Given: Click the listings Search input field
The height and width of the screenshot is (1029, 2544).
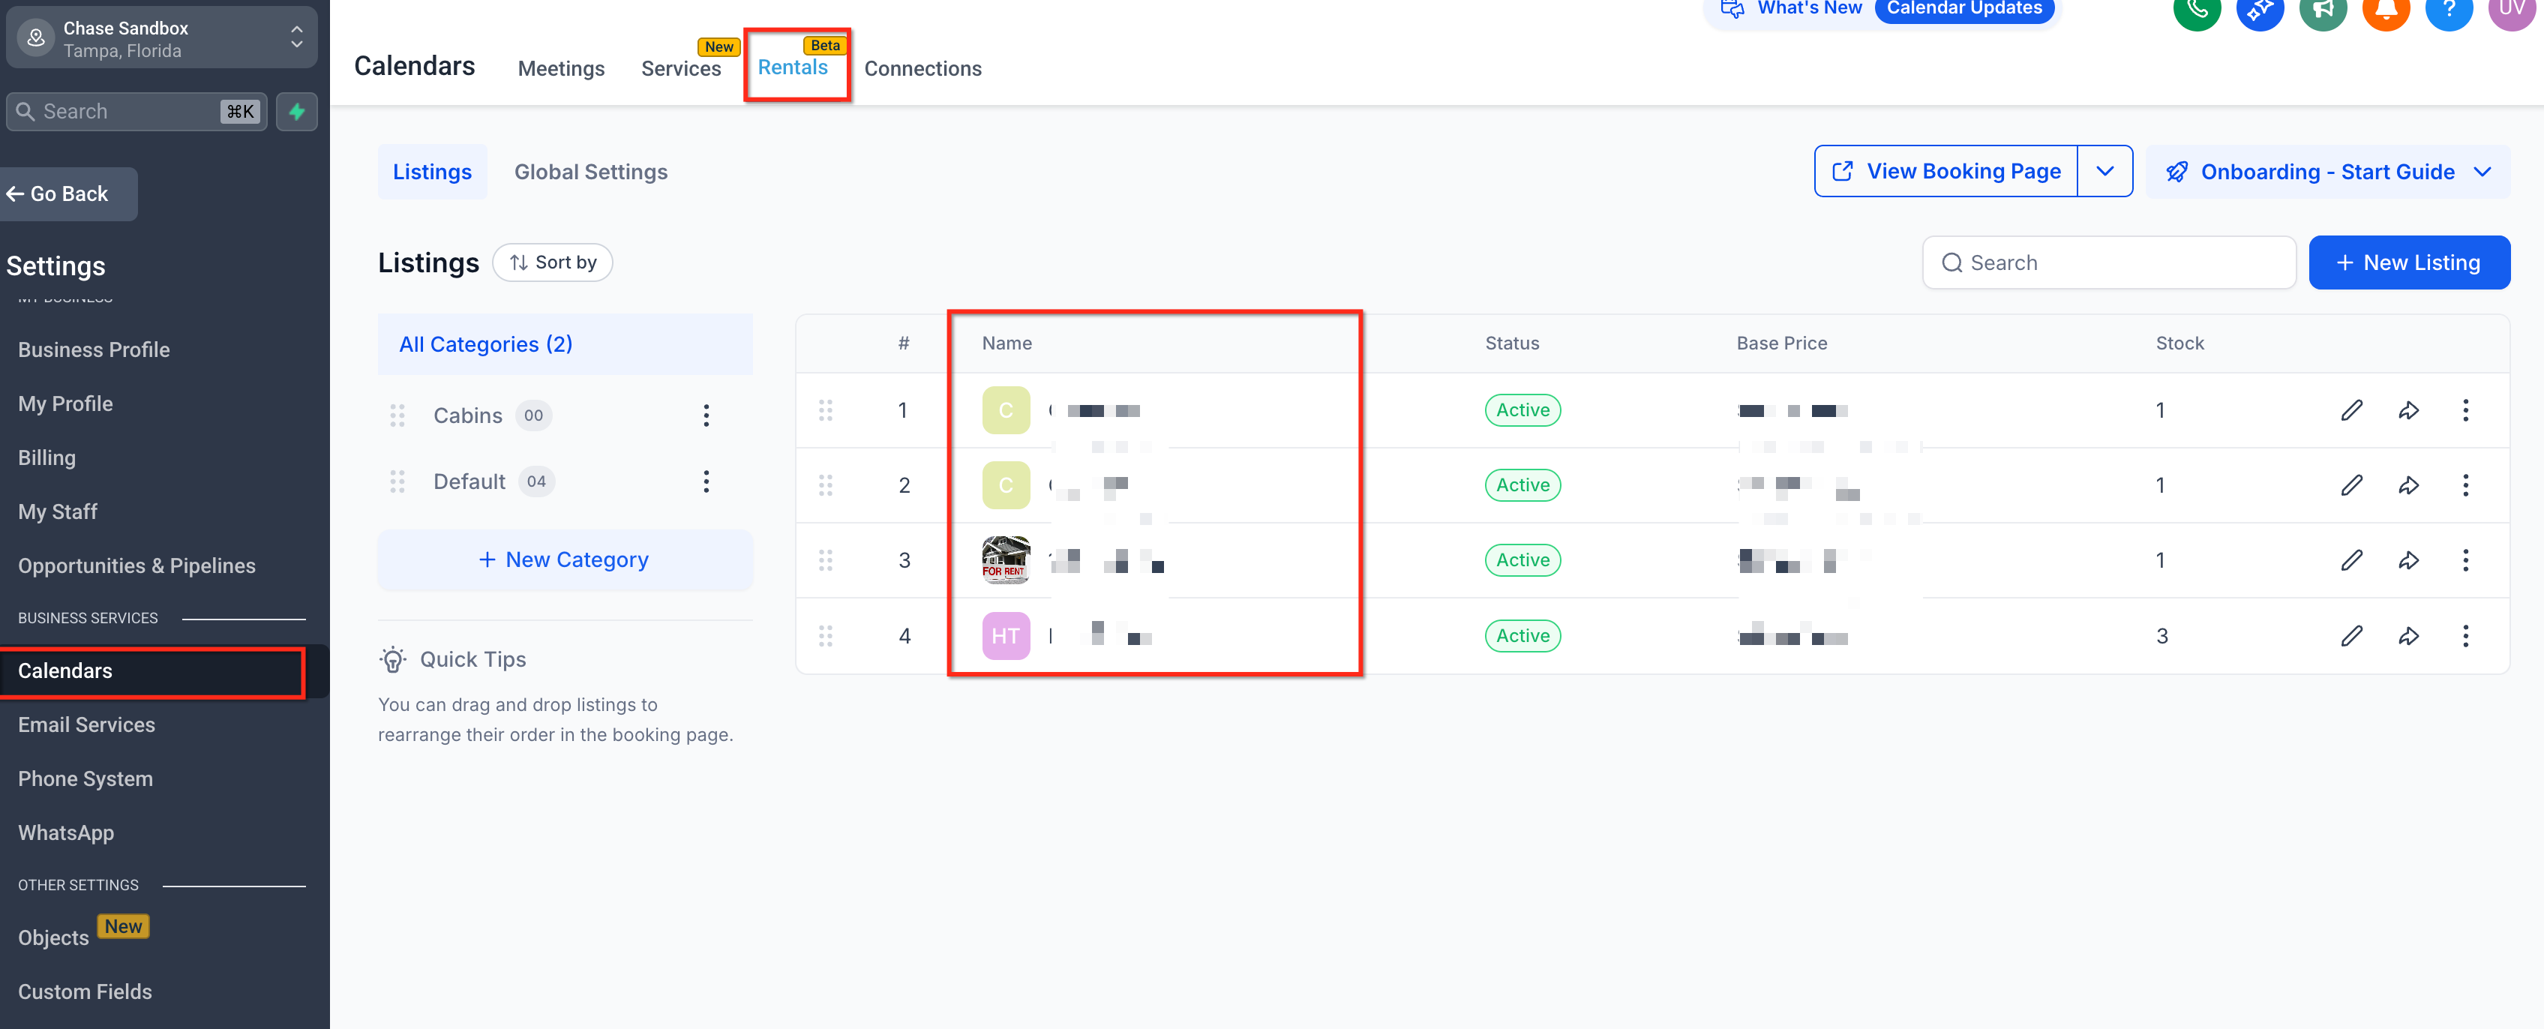Looking at the screenshot, I should [x=2108, y=262].
